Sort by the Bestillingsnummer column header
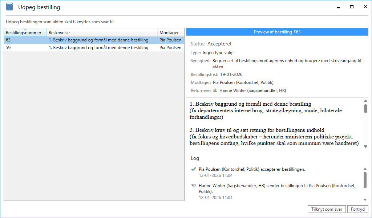 (x=24, y=33)
